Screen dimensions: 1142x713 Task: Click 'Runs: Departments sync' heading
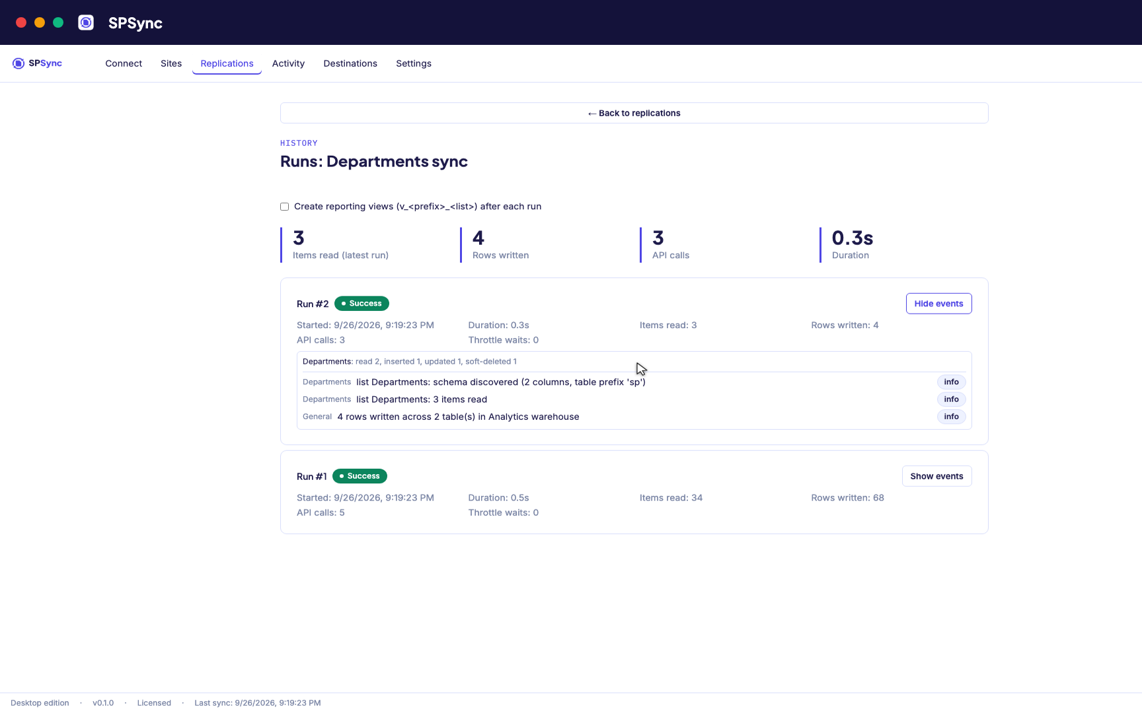(x=374, y=162)
